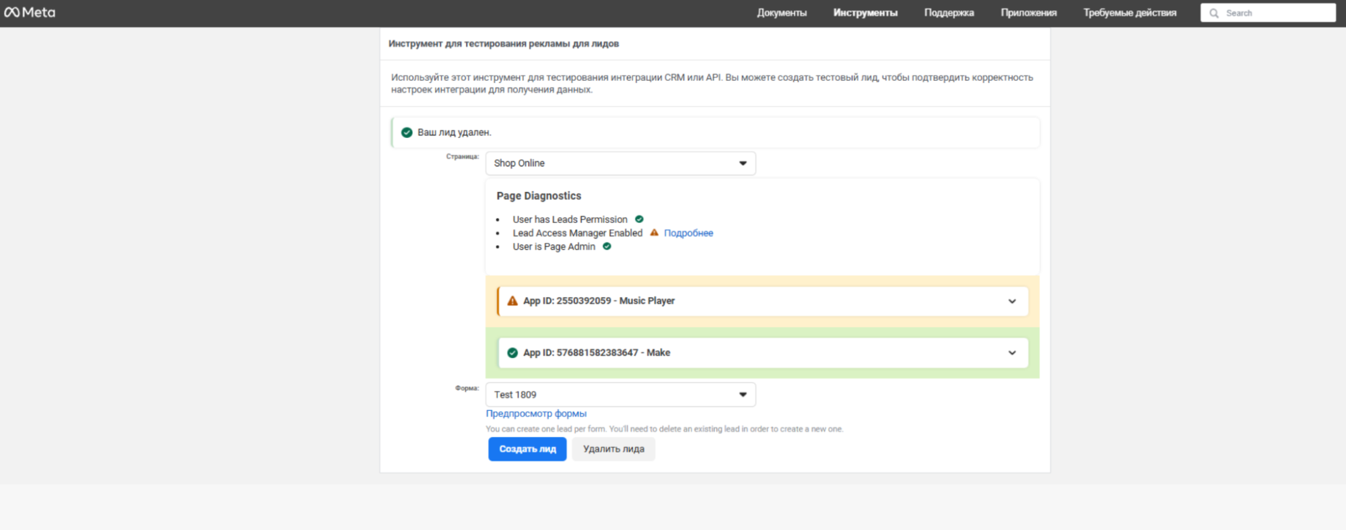
Task: Click the Meta logo in header
Action: point(30,12)
